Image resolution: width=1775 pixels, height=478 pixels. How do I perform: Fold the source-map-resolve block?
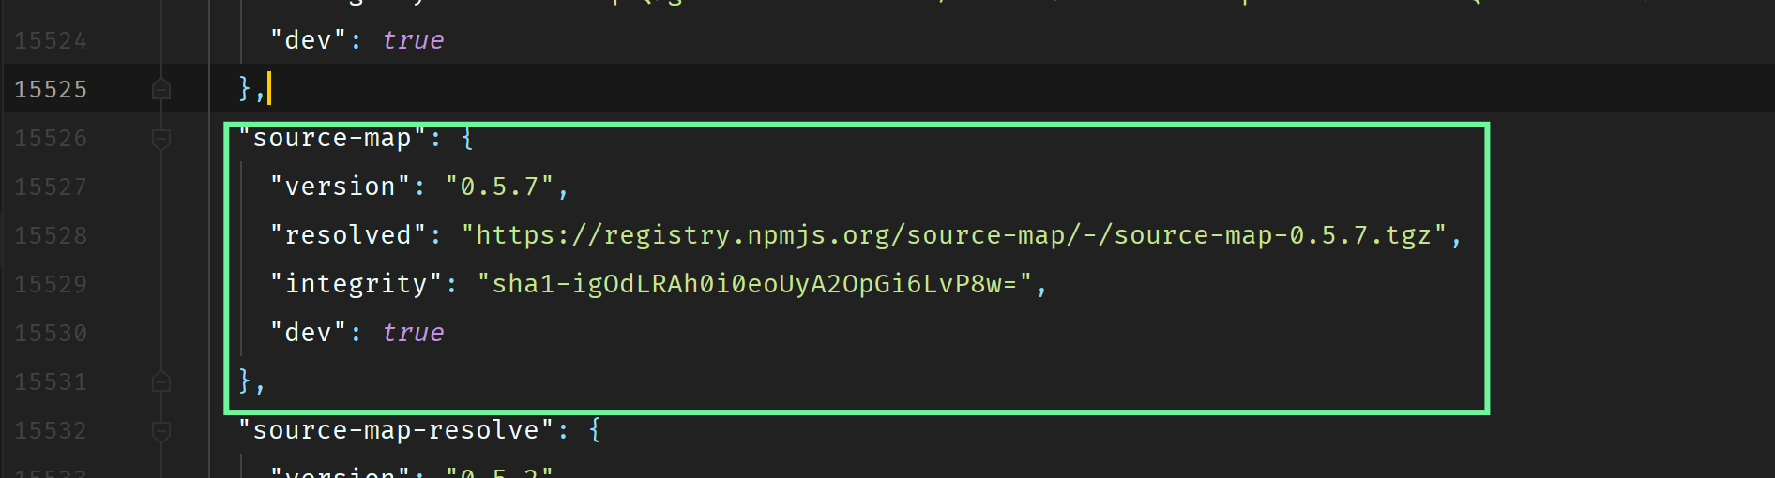point(161,431)
